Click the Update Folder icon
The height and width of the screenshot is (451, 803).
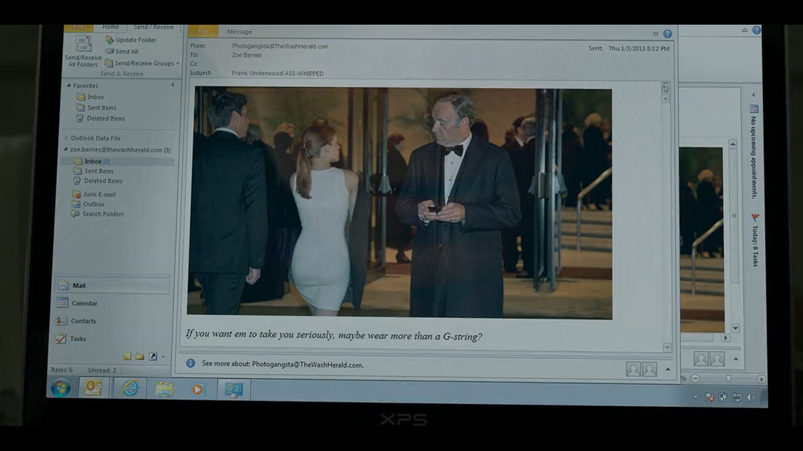110,40
